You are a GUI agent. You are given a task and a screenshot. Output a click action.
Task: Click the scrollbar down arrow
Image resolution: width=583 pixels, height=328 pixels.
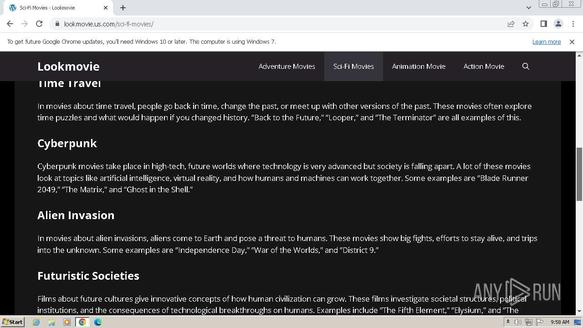click(x=579, y=312)
